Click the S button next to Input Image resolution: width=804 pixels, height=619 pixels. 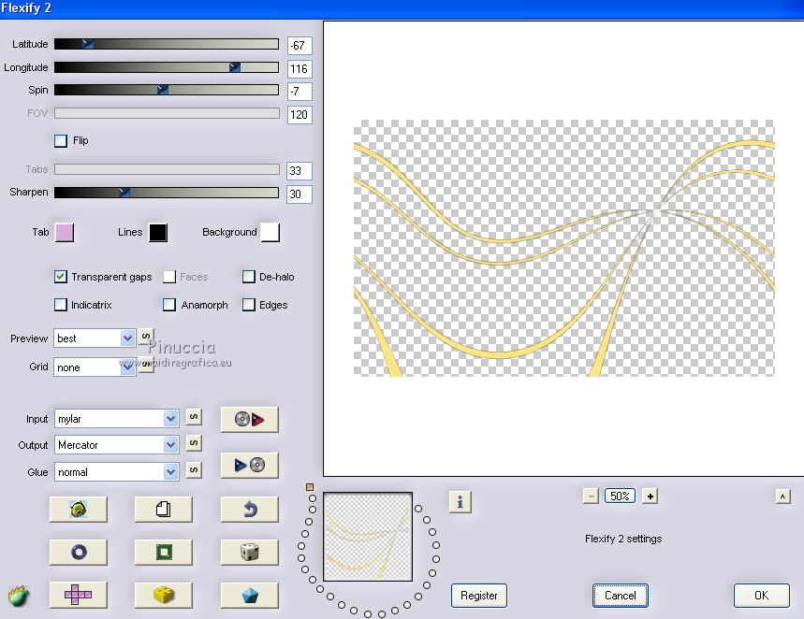click(x=194, y=417)
